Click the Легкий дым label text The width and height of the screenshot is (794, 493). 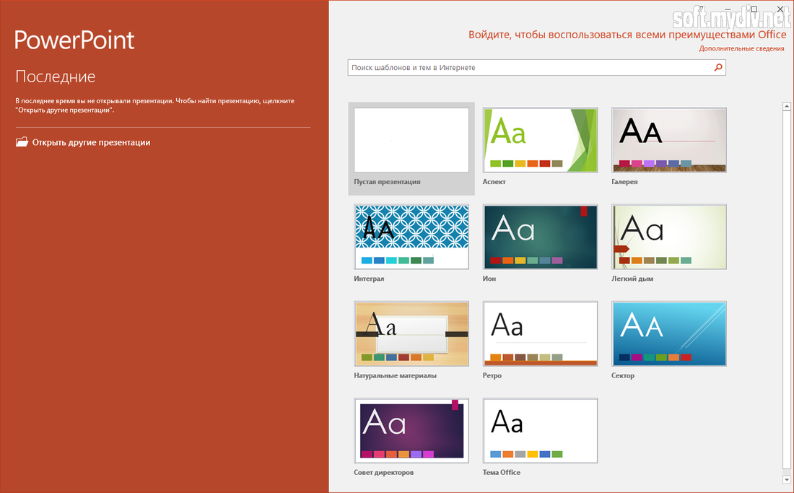[x=632, y=279]
